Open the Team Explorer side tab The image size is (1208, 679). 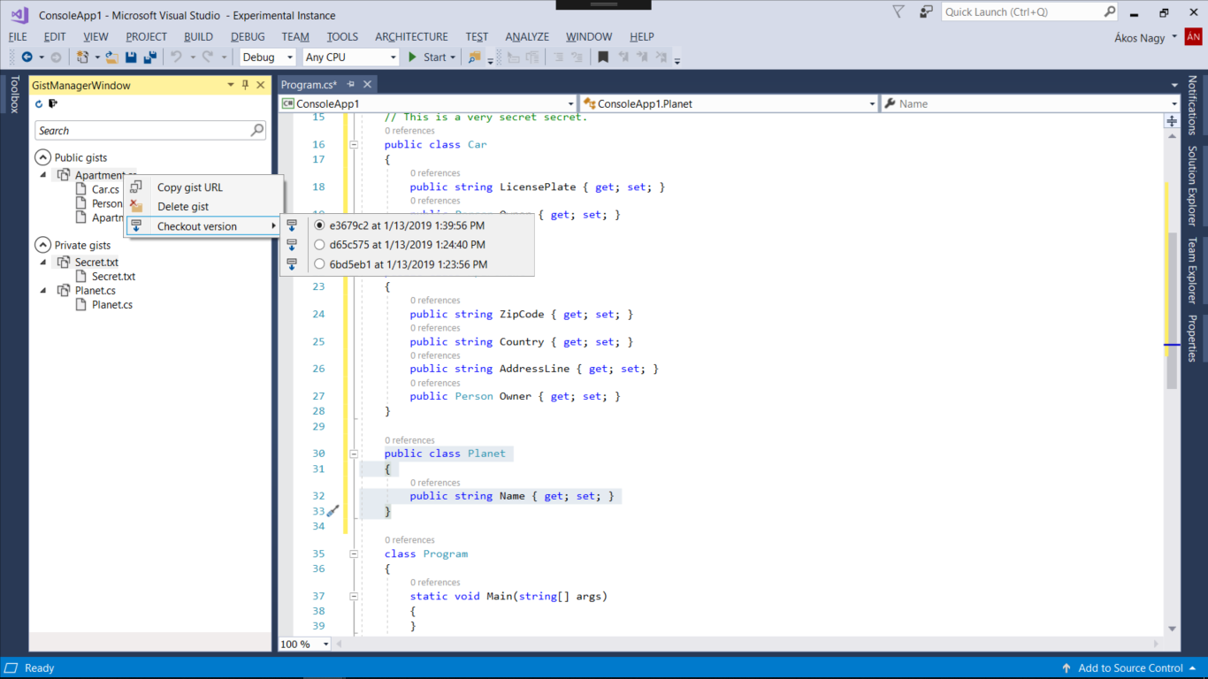click(1192, 271)
